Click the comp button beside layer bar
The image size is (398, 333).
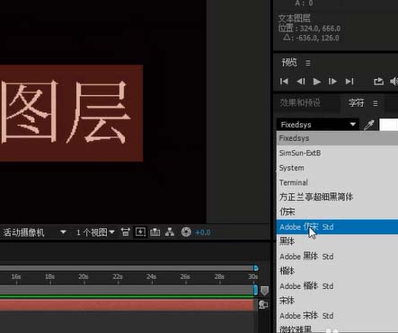263,304
